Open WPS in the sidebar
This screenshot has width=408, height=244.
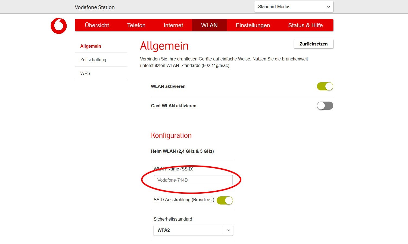pyautogui.click(x=85, y=73)
